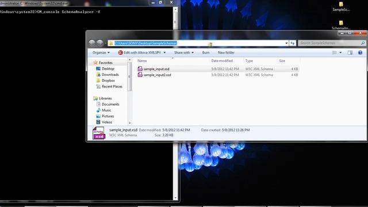368x207 pixels.
Task: Click the cmd window scroll down arrow
Action: 175,198
